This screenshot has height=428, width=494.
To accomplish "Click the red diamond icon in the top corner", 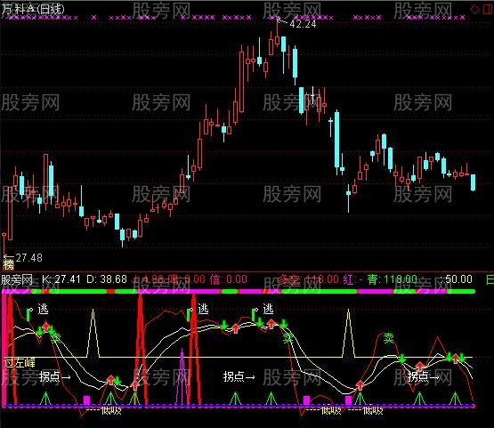I will (474, 10).
